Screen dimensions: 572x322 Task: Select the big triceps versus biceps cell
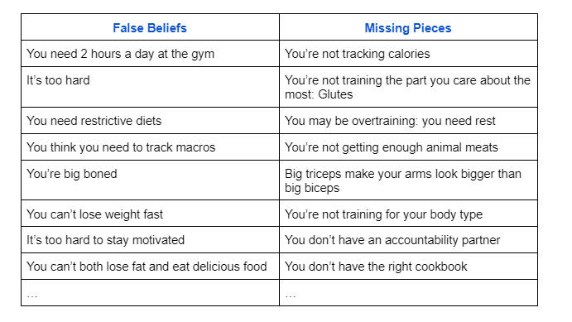[x=408, y=180]
